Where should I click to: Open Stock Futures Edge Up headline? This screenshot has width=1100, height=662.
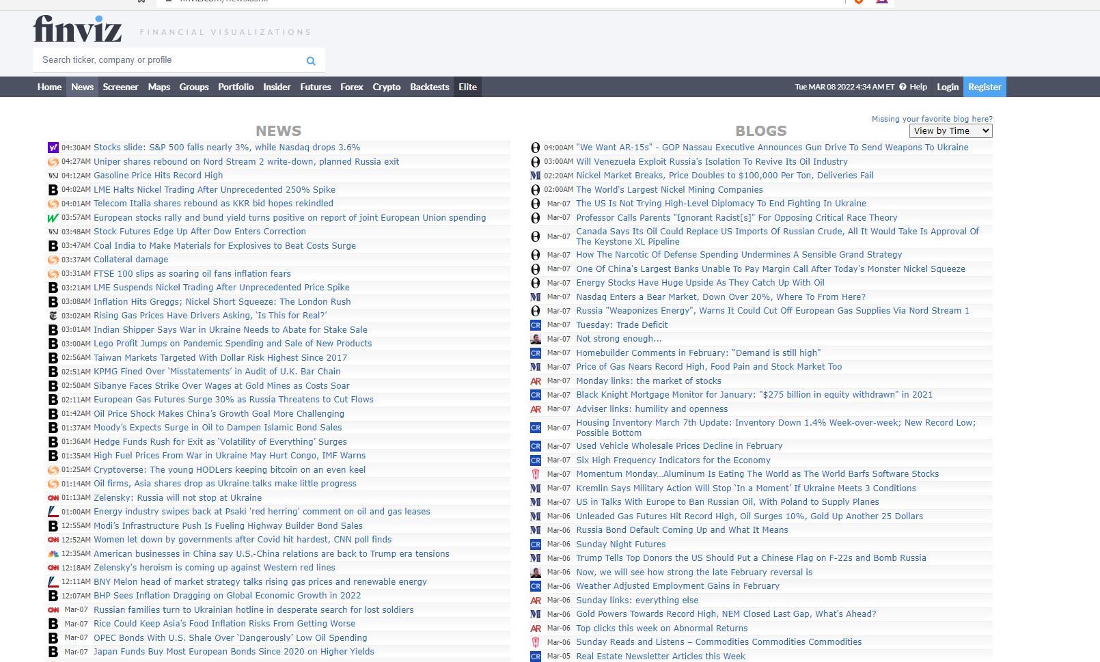point(200,232)
